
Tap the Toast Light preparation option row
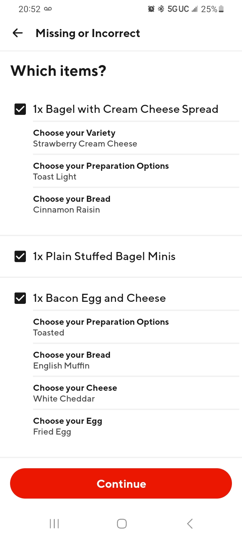[x=136, y=171]
